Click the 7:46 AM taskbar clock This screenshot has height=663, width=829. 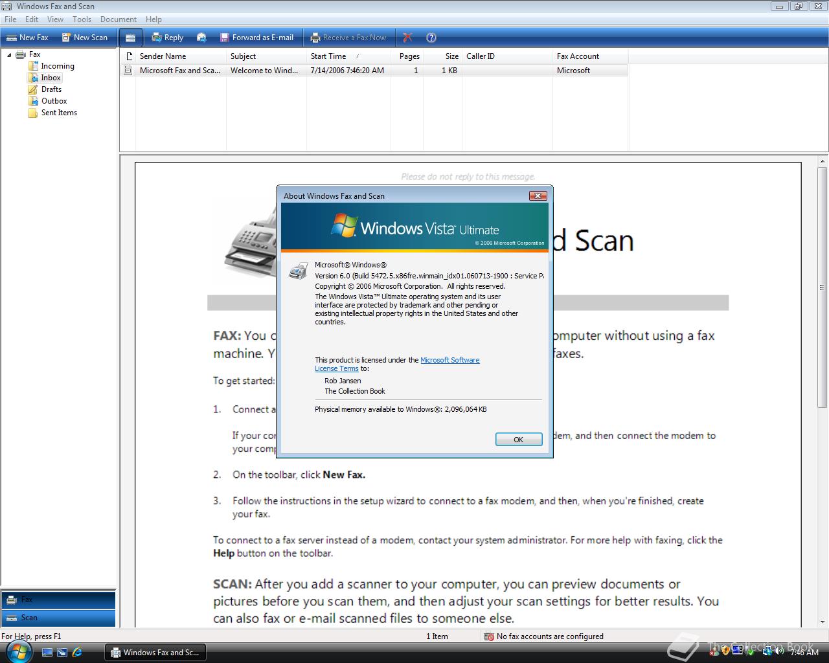tap(804, 653)
